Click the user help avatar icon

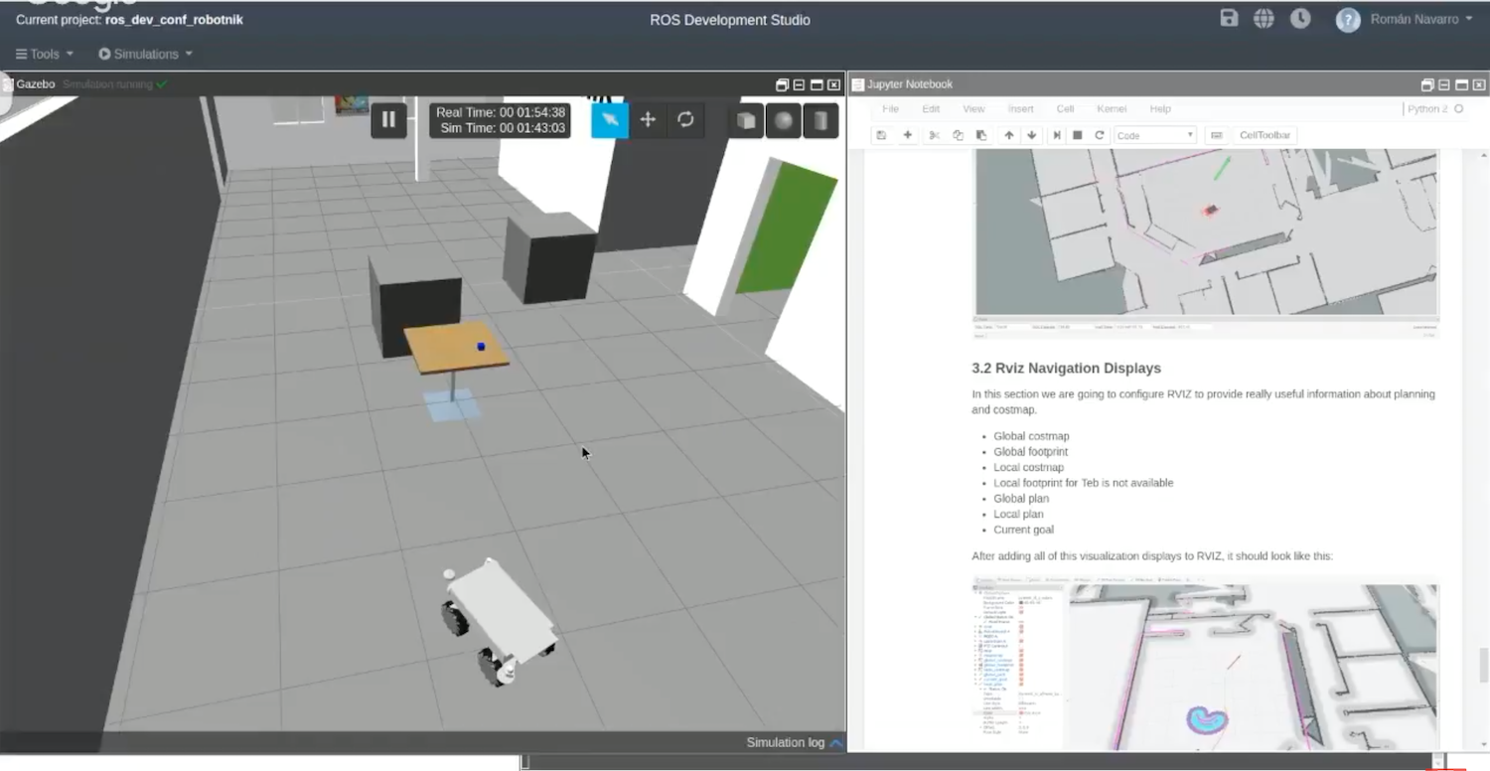pos(1348,20)
